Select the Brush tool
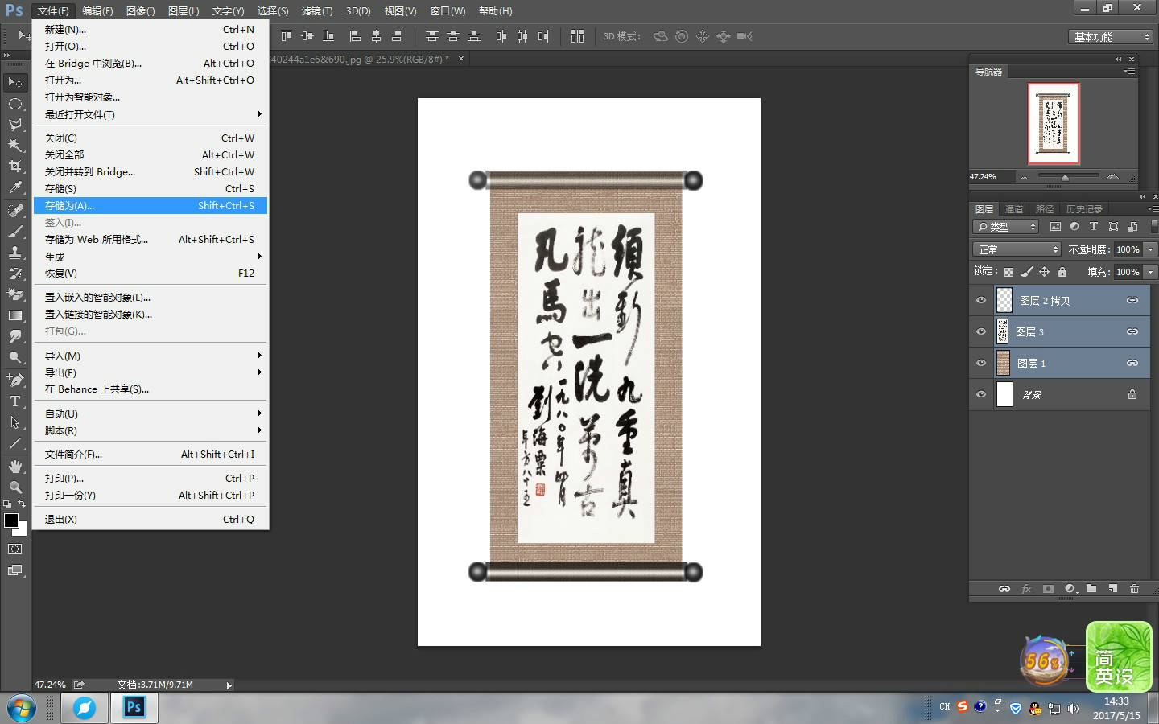 tap(15, 232)
